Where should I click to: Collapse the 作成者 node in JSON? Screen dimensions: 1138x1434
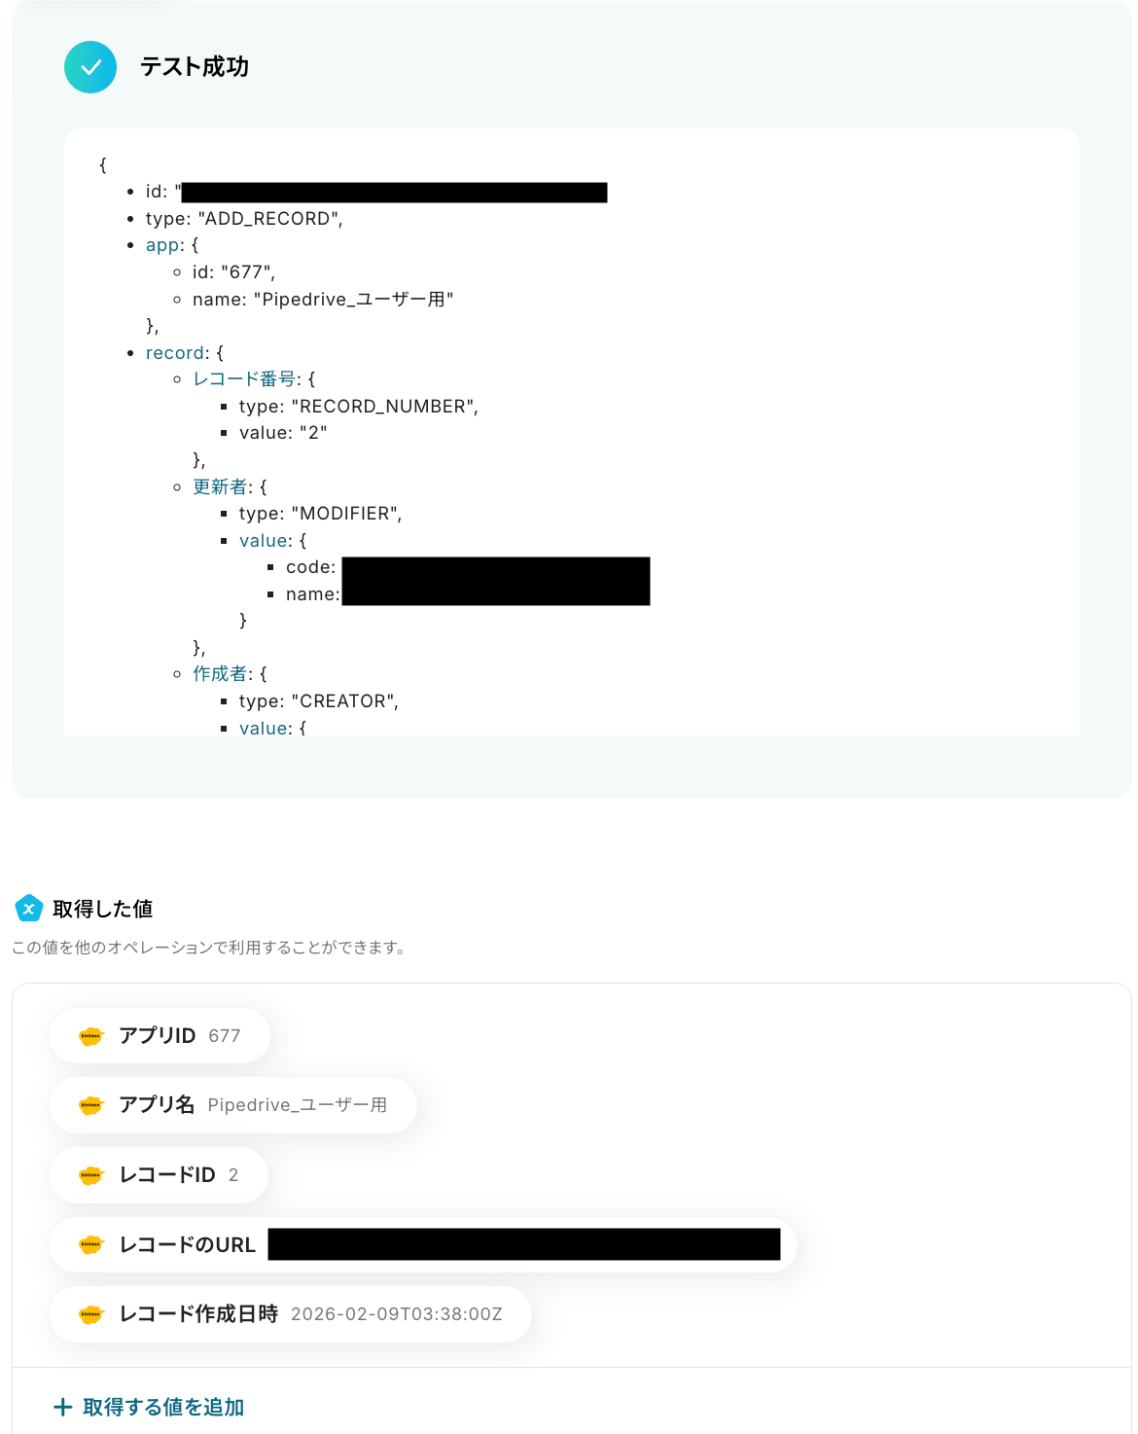[220, 673]
